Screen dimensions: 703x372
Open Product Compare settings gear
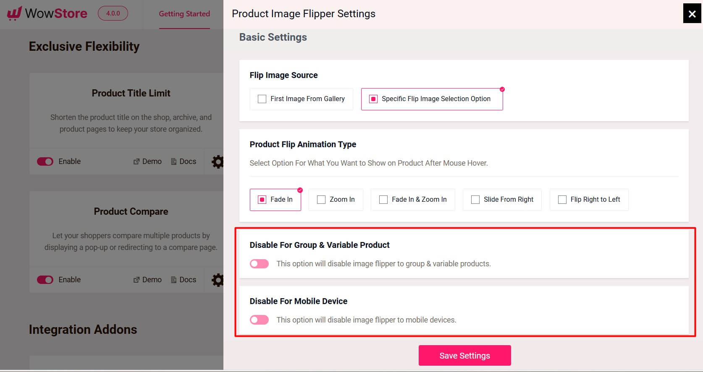coord(217,280)
